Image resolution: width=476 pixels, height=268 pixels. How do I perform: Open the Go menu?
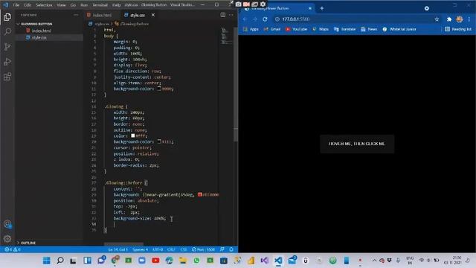pos(73,5)
